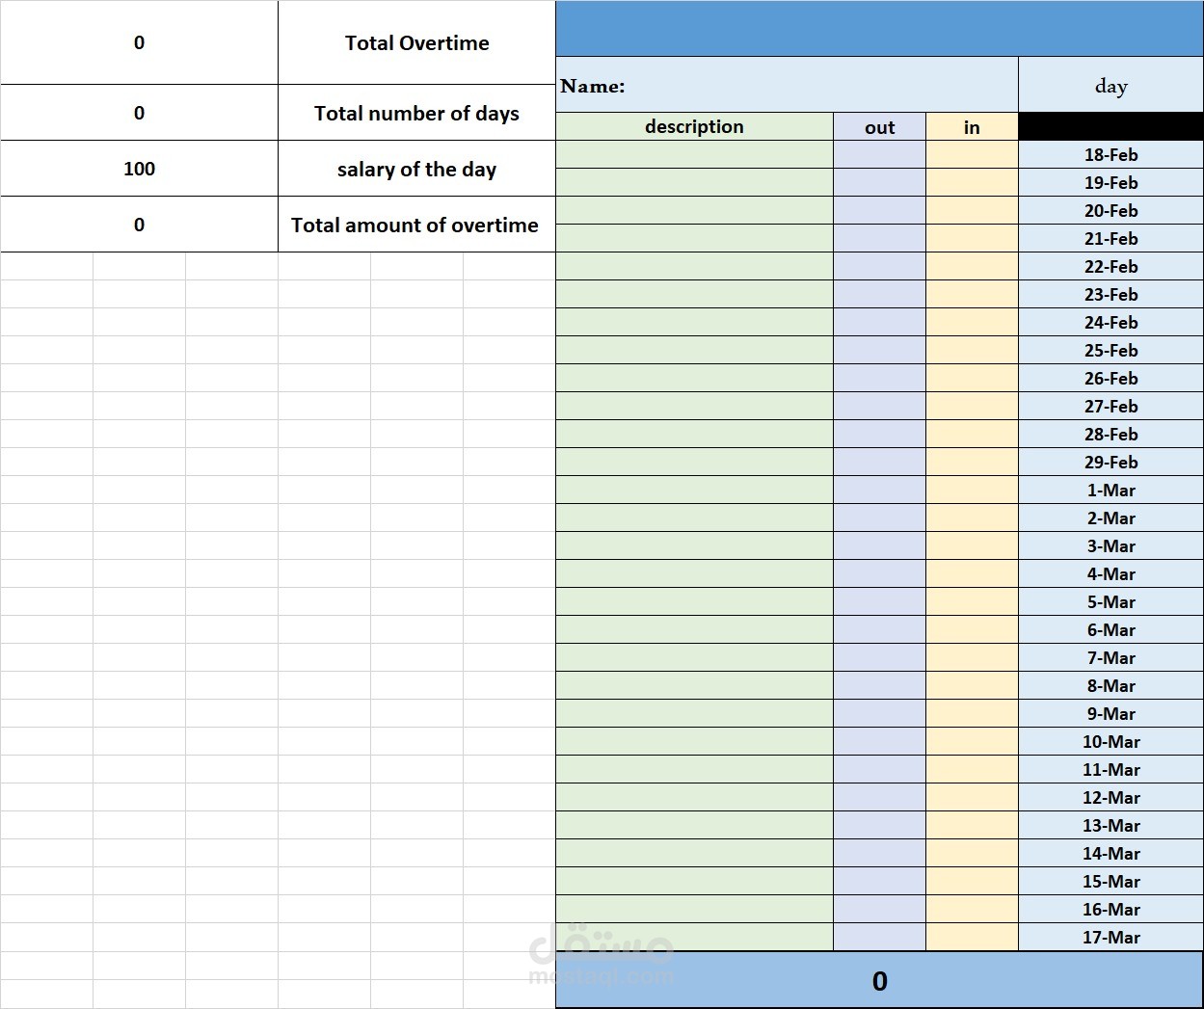The height and width of the screenshot is (1009, 1204).
Task: Click the out cell for 18-Feb
Action: coord(879,154)
